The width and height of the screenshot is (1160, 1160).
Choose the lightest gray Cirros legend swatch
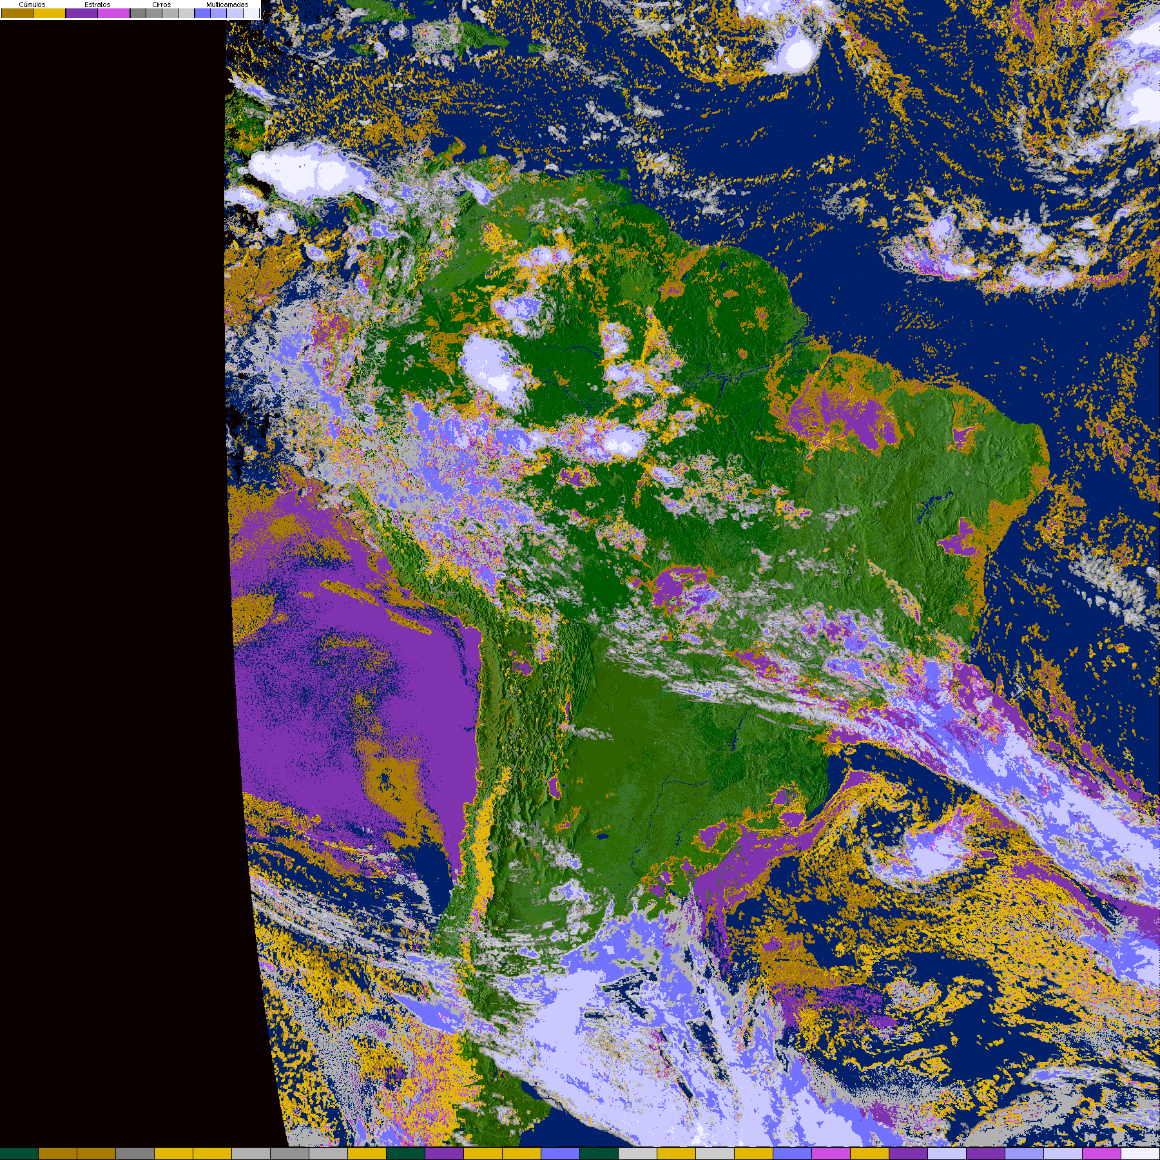click(186, 13)
